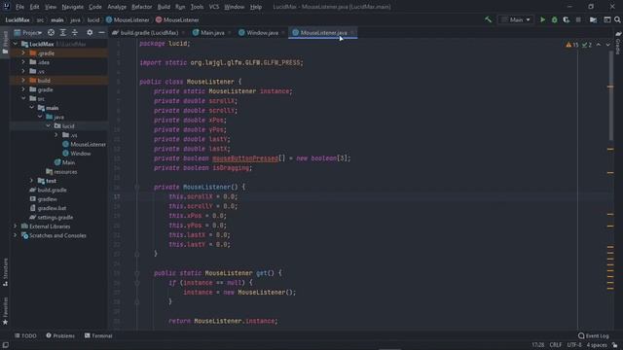Screen dimensions: 623x350
Task: Click the mouseButtonPressed underlined variable
Action: click(x=245, y=158)
